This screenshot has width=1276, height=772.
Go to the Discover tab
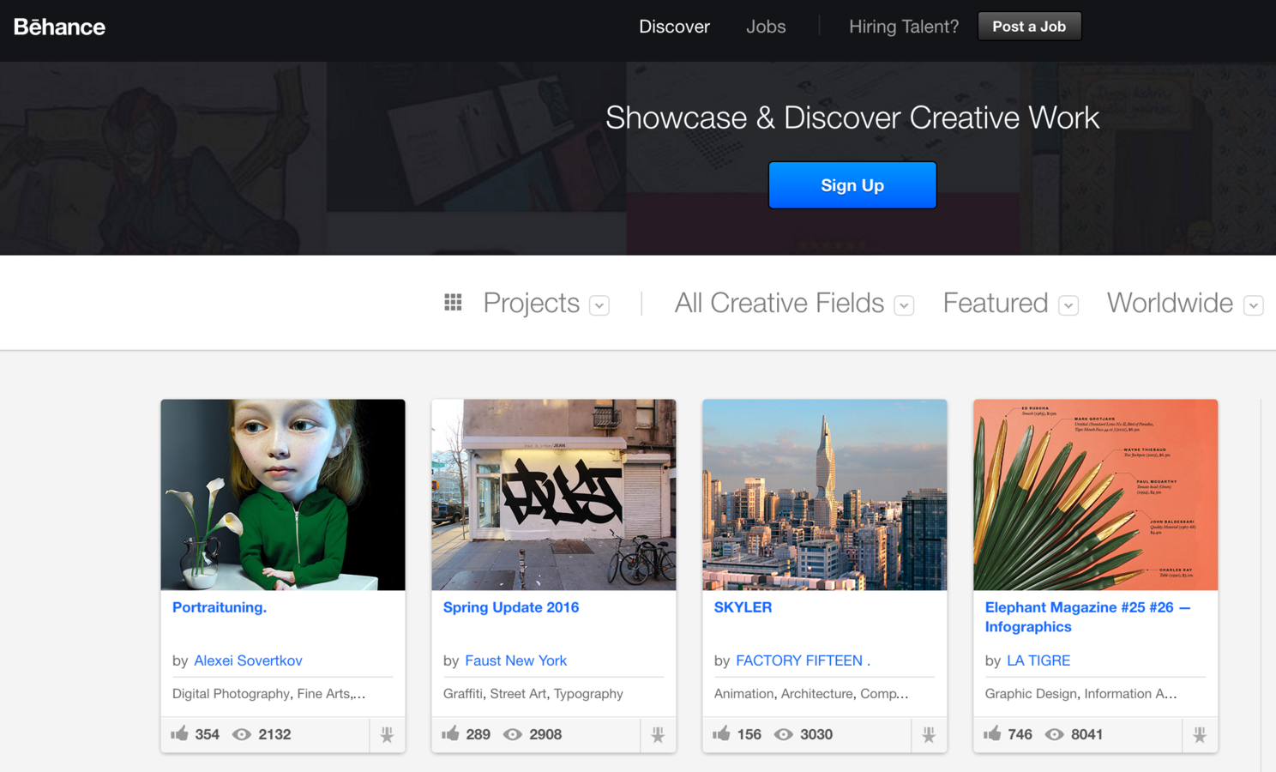click(x=674, y=27)
